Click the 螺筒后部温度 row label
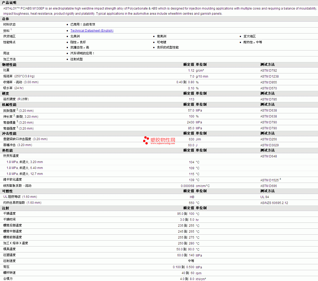This screenshot has height=281, width=318. click(x=12, y=225)
